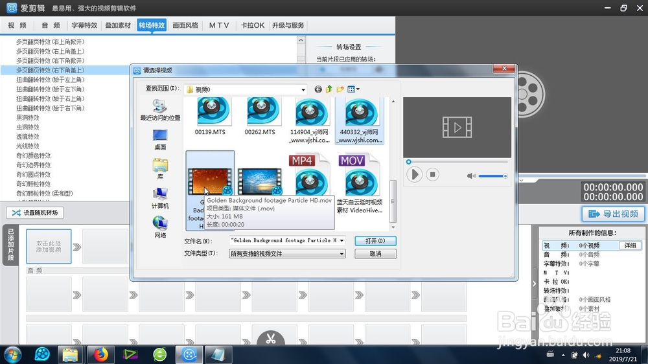Click the volume icon in system tray
This screenshot has width=648, height=364.
pos(586,355)
